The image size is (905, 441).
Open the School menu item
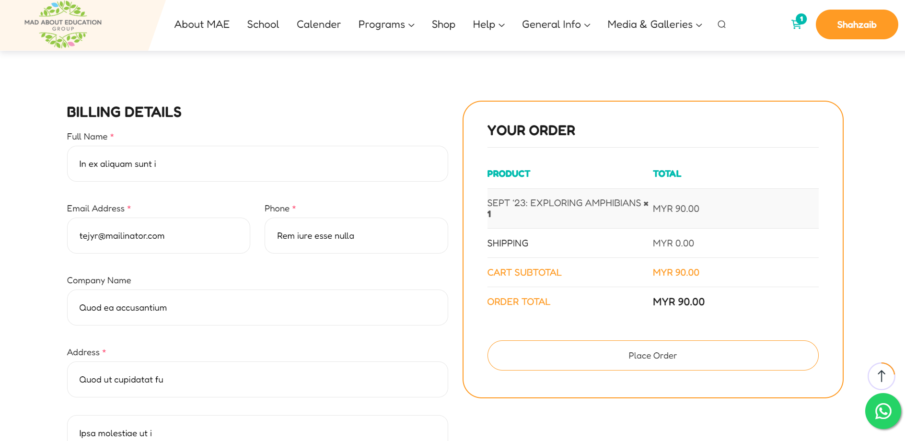263,24
